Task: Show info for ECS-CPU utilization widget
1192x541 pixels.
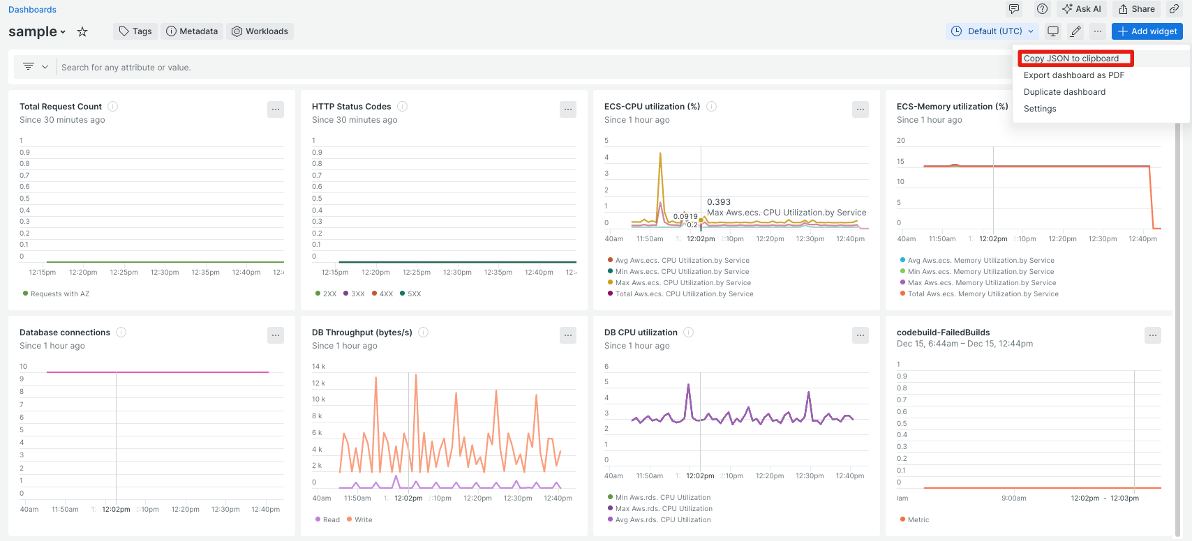Action: click(712, 107)
